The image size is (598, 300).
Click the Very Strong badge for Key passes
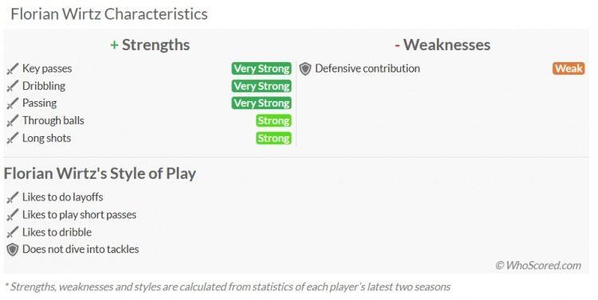tap(262, 68)
